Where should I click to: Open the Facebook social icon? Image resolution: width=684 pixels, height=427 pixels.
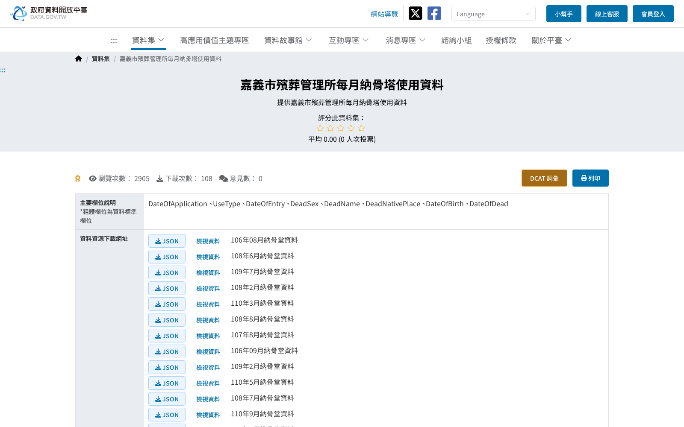(434, 13)
